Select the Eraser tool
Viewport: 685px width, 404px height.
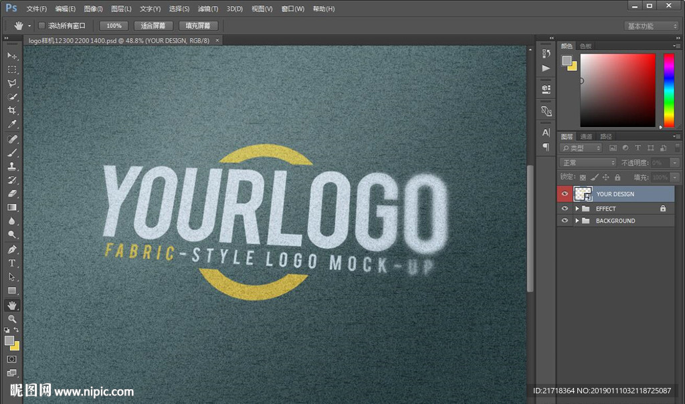tap(12, 193)
